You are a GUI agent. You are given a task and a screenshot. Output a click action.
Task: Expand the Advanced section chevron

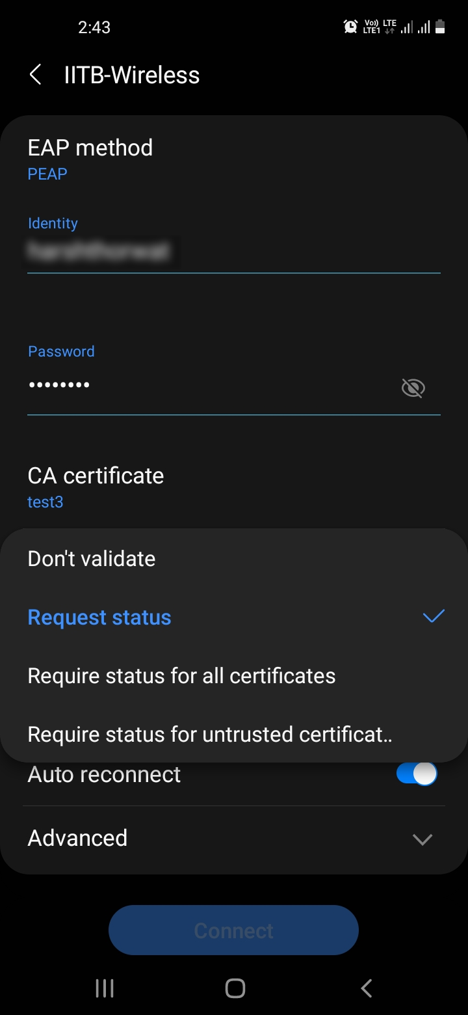[x=422, y=839]
